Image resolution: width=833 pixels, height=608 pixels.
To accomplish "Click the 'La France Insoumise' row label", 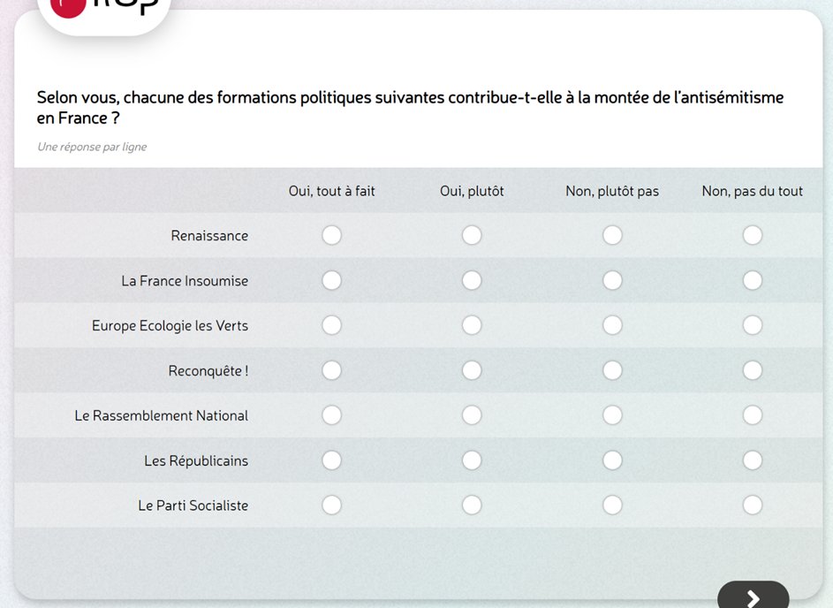I will [185, 281].
